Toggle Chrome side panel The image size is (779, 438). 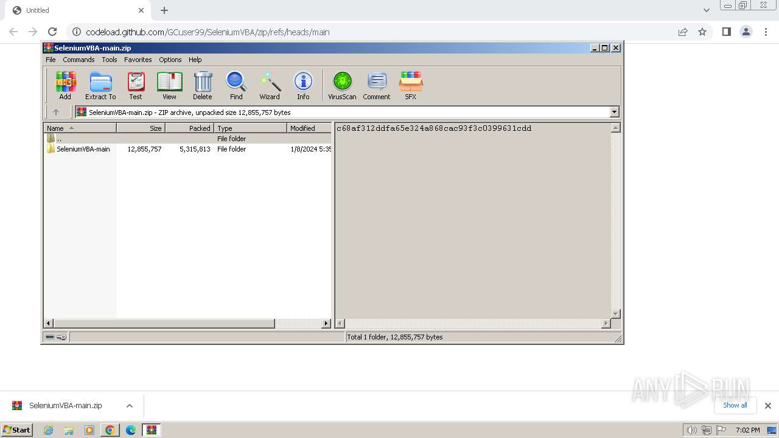pos(726,32)
